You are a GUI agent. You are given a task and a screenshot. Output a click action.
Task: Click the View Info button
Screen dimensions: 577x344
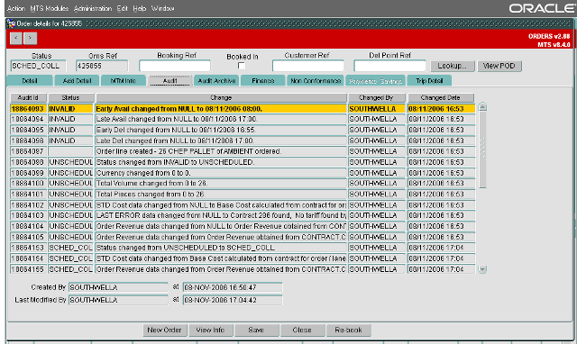tap(210, 330)
